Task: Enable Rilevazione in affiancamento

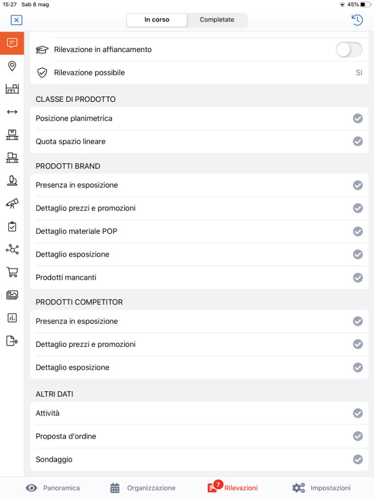Action: (349, 50)
